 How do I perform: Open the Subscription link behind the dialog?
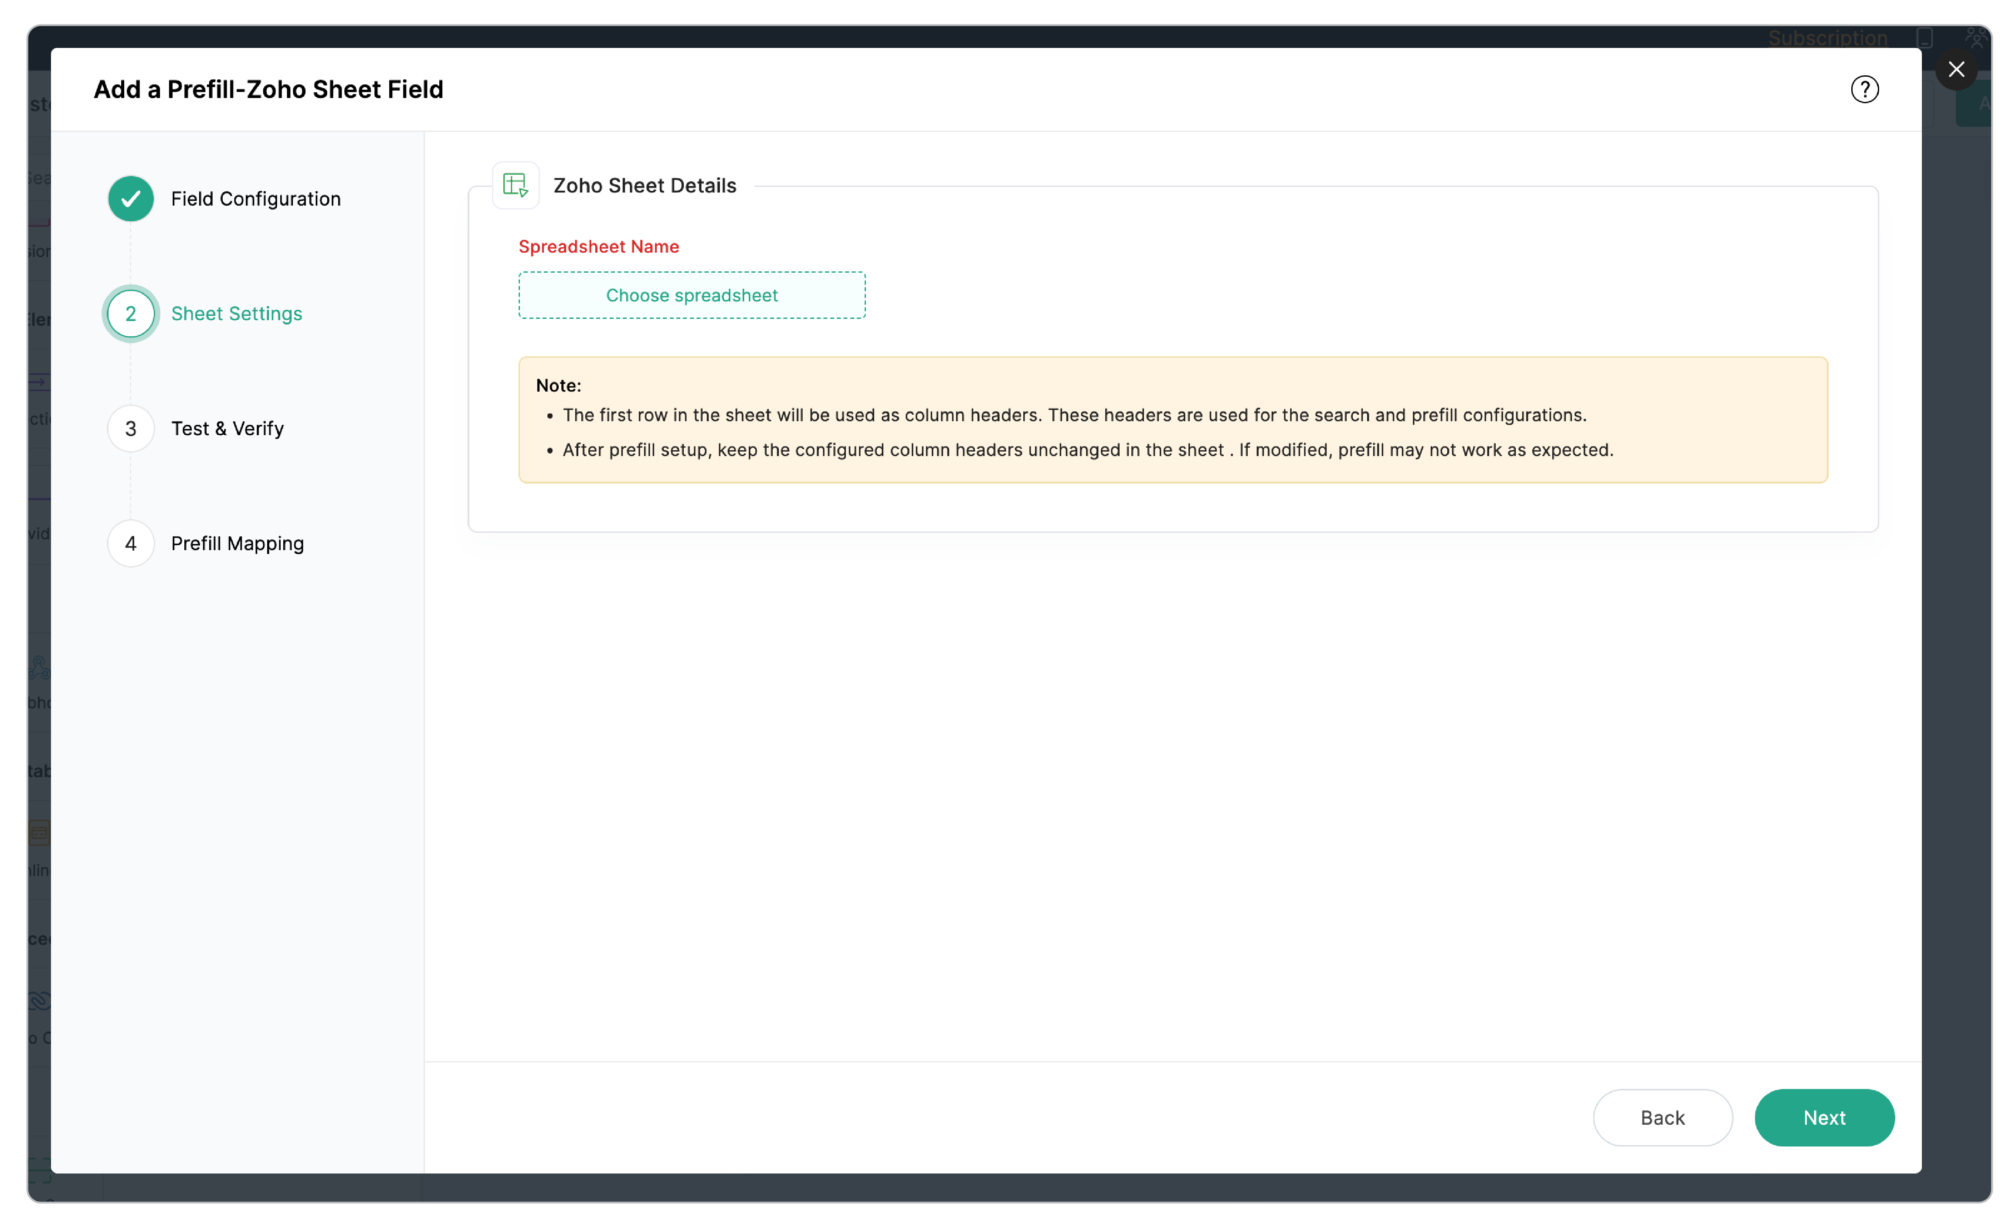point(1828,37)
